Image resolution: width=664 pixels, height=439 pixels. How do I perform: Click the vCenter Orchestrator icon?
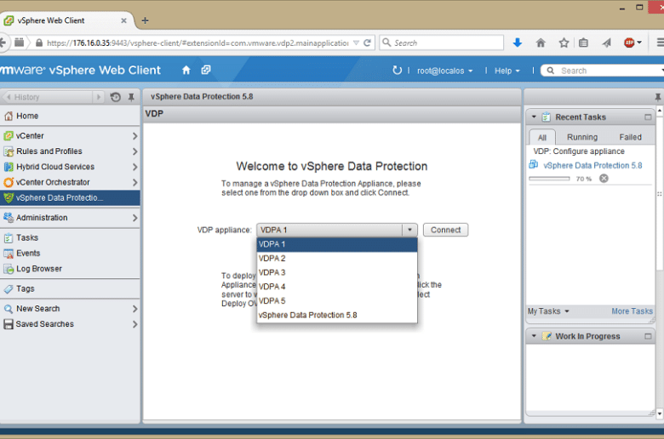click(9, 182)
